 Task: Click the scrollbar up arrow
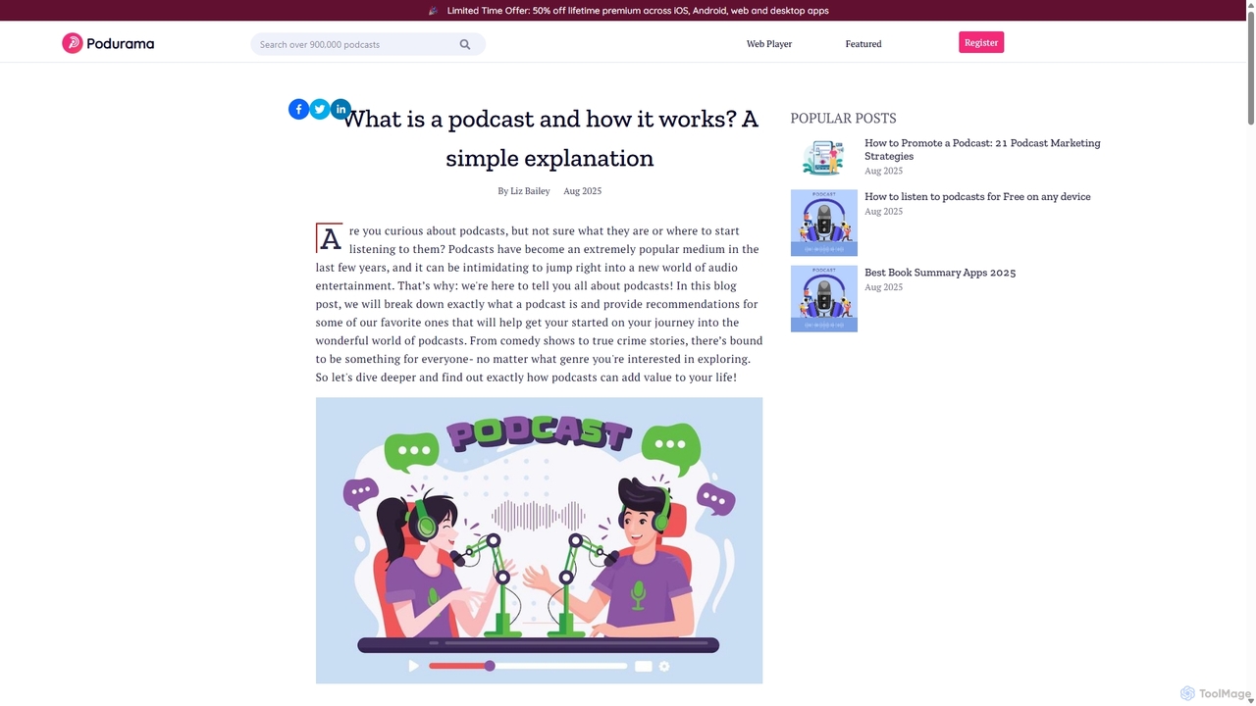(x=1250, y=5)
